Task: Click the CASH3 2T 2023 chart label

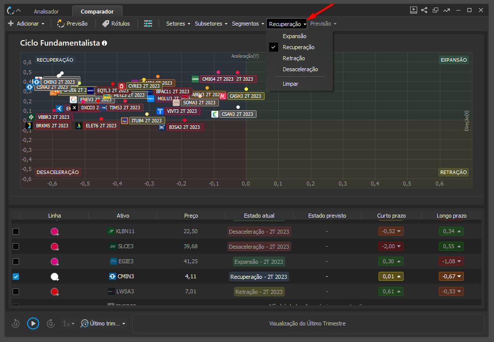Action: pyautogui.click(x=245, y=96)
